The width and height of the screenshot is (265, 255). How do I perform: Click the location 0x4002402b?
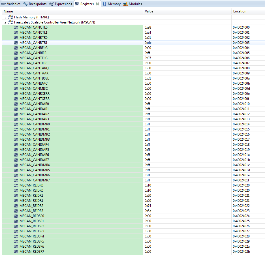pos(241,252)
